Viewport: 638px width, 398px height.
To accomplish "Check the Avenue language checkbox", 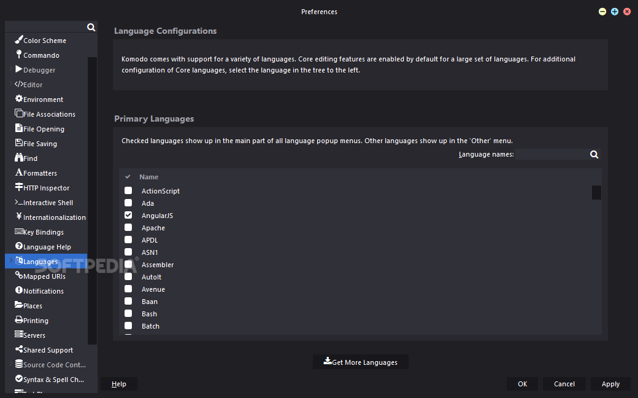I will [128, 289].
